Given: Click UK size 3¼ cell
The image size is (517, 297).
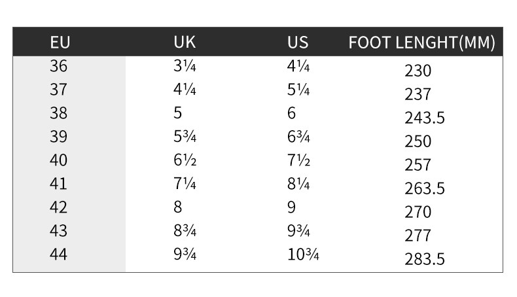Looking at the screenshot, I should click(x=183, y=66).
